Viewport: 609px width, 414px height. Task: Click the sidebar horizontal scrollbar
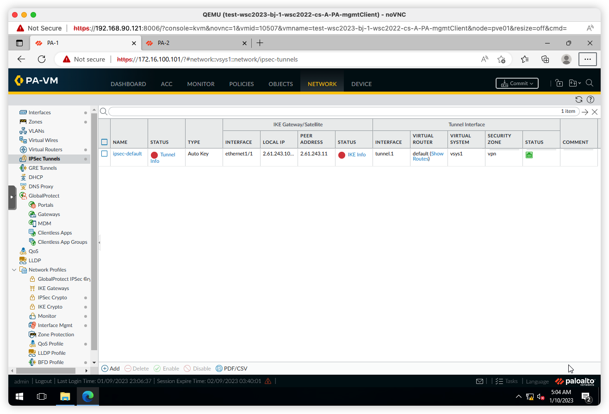pos(45,371)
